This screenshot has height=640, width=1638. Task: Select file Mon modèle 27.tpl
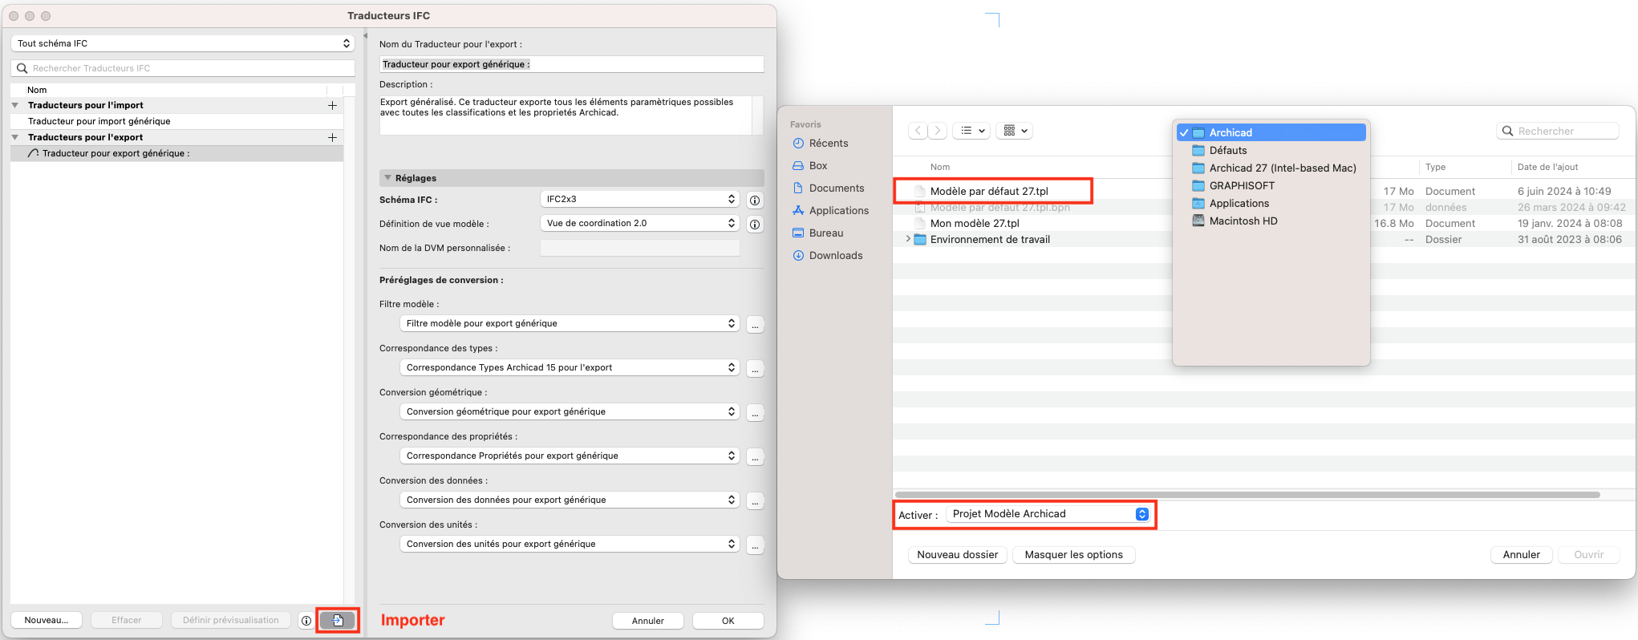pyautogui.click(x=975, y=223)
